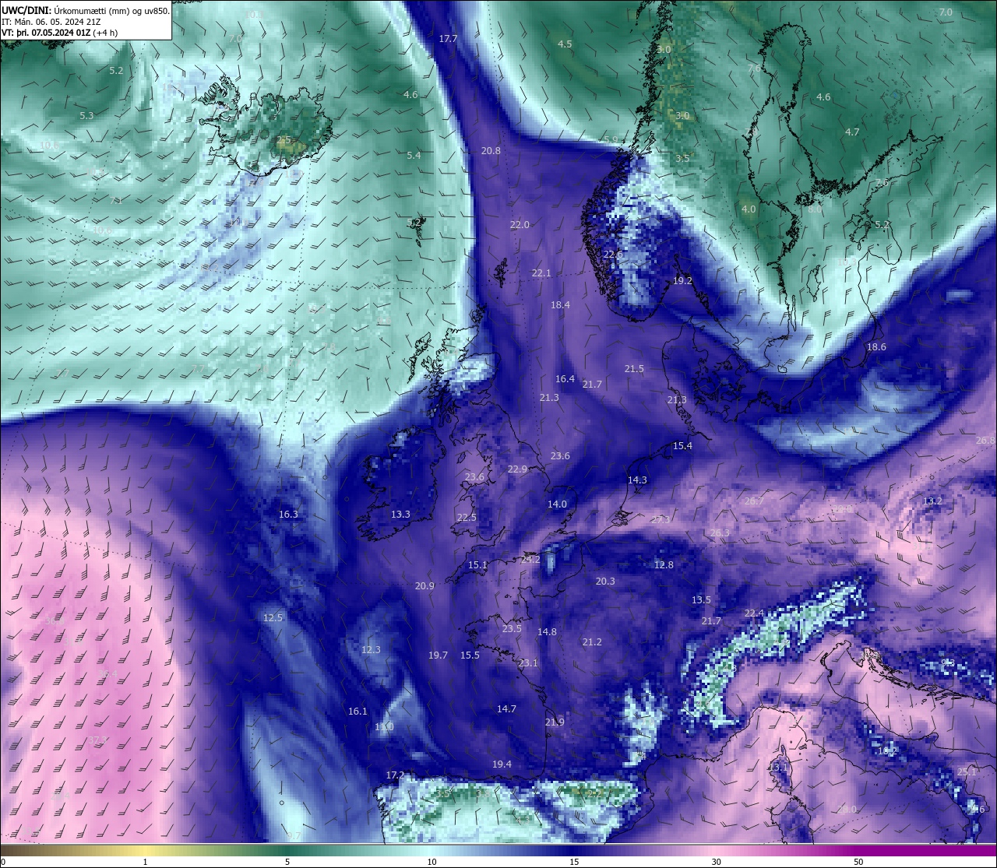
Task: Click the map value '22.4'
Action: click(x=754, y=613)
